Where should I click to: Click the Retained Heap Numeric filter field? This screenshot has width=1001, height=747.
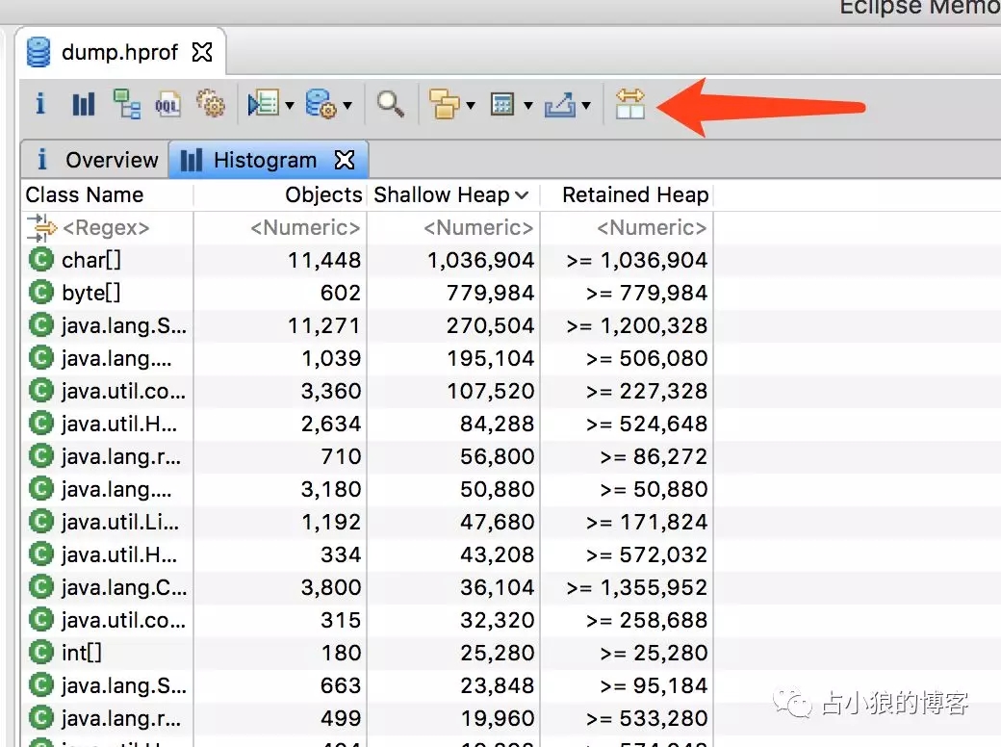coord(627,227)
